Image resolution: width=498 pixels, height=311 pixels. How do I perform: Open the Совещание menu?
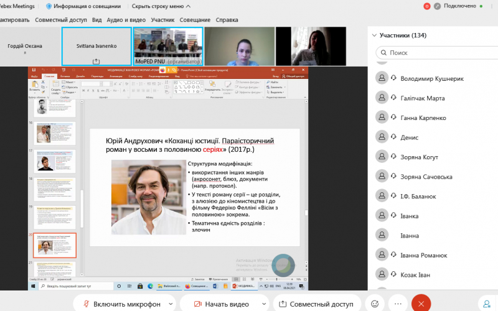pos(195,20)
